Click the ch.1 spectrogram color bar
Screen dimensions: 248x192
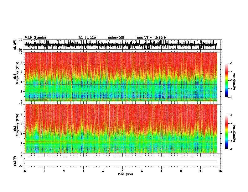(226, 80)
